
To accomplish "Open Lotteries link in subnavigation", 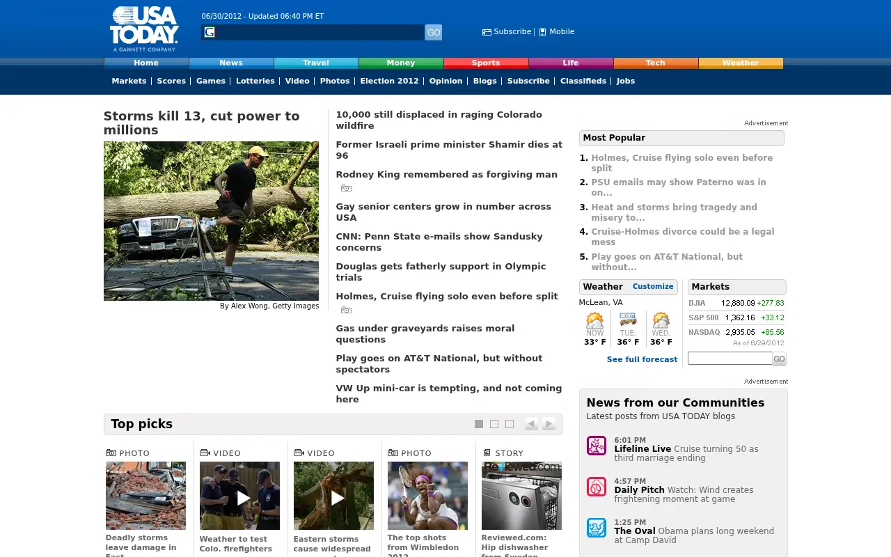I will point(255,81).
